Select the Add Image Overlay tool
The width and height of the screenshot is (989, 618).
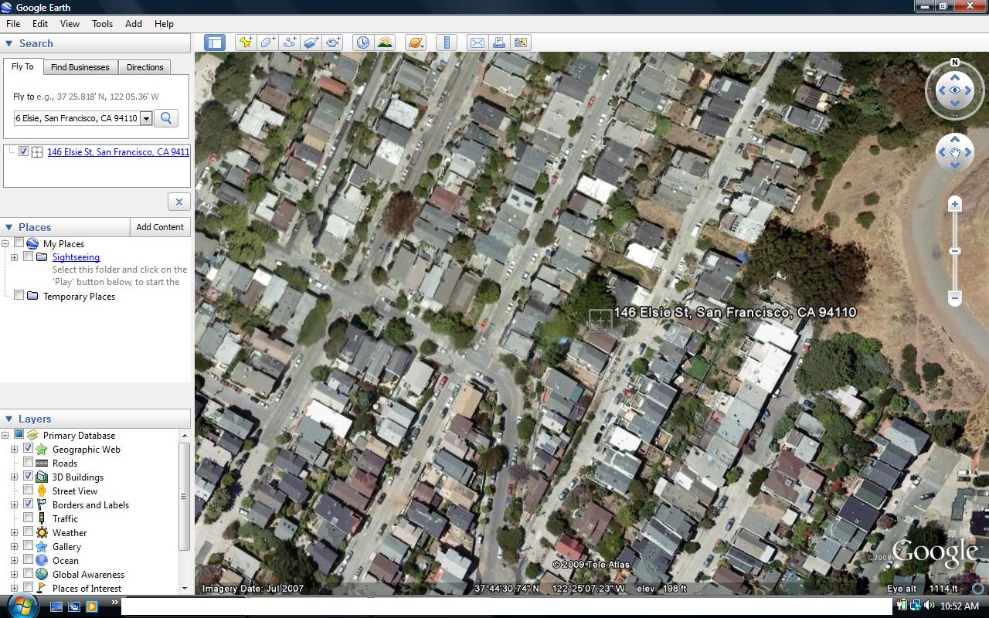(x=311, y=42)
